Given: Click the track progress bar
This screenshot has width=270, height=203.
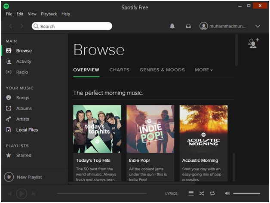Looking at the screenshot, I should [102, 194].
